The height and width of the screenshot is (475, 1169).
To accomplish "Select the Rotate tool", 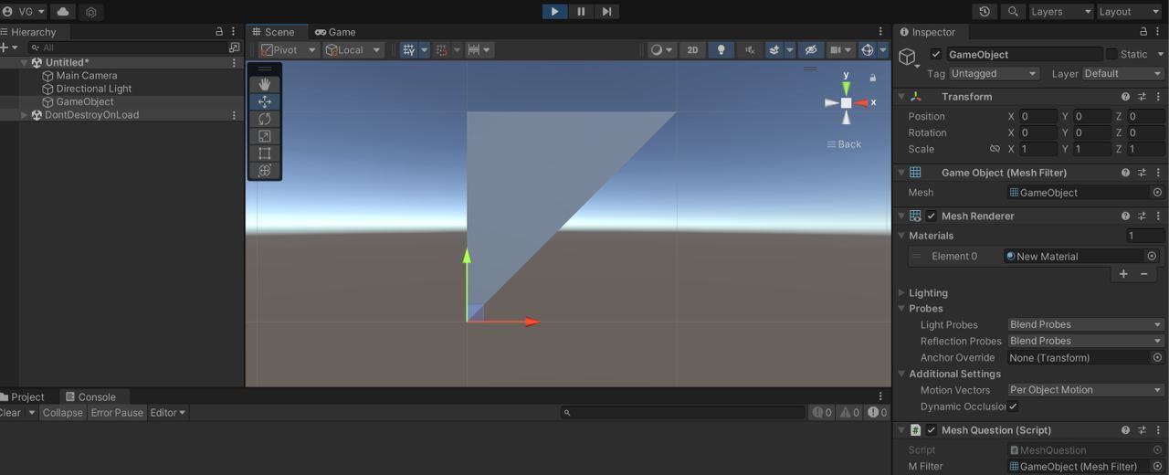I will coord(265,119).
